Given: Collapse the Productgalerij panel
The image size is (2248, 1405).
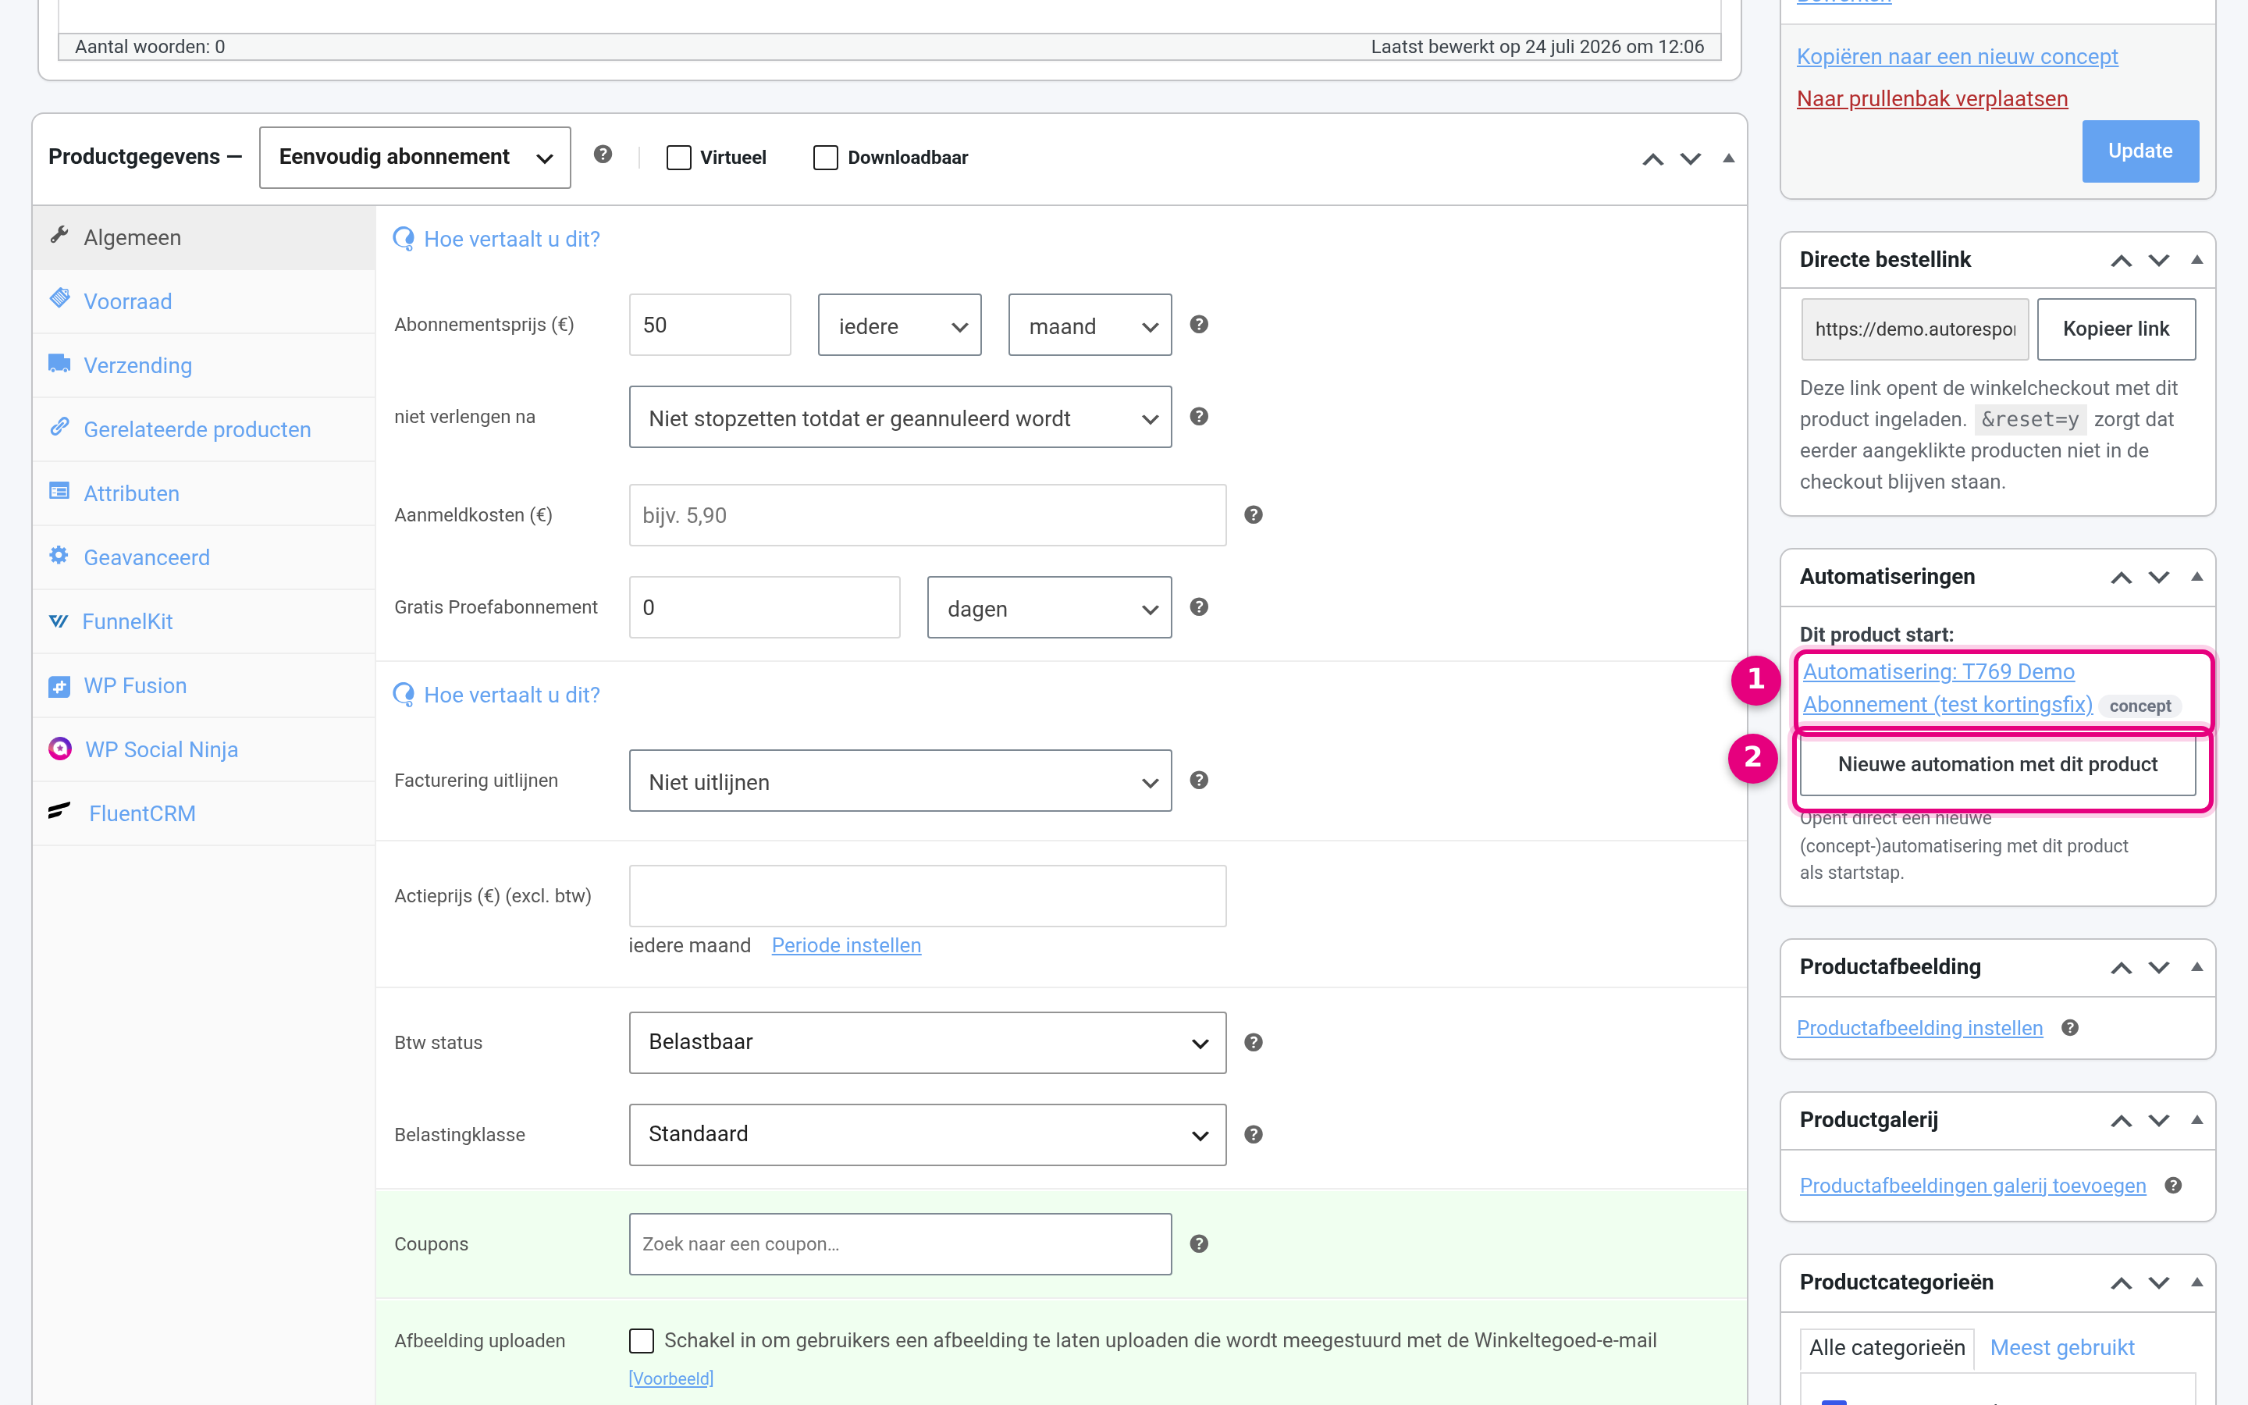Looking at the screenshot, I should (x=2197, y=1120).
